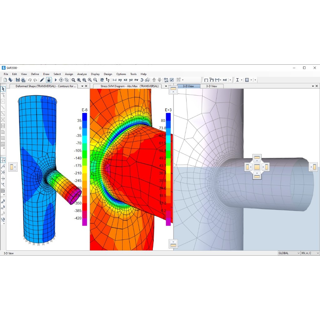Toggle the Lock/Unlock Model padlock
Screen dimensions: 320x320
click(x=49, y=80)
